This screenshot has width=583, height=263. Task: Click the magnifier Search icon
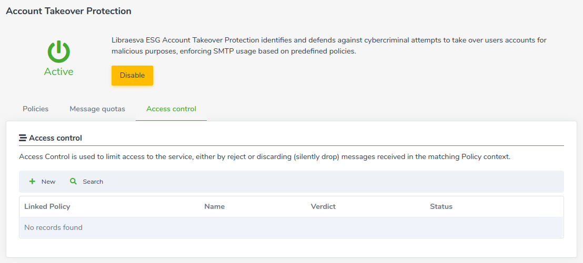(x=74, y=182)
